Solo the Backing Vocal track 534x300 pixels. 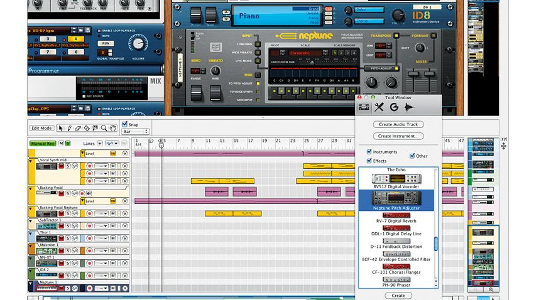coord(68,193)
